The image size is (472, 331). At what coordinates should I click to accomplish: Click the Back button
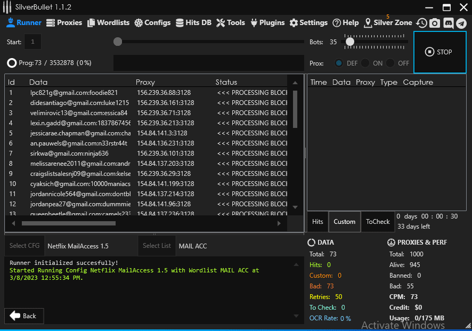24,316
